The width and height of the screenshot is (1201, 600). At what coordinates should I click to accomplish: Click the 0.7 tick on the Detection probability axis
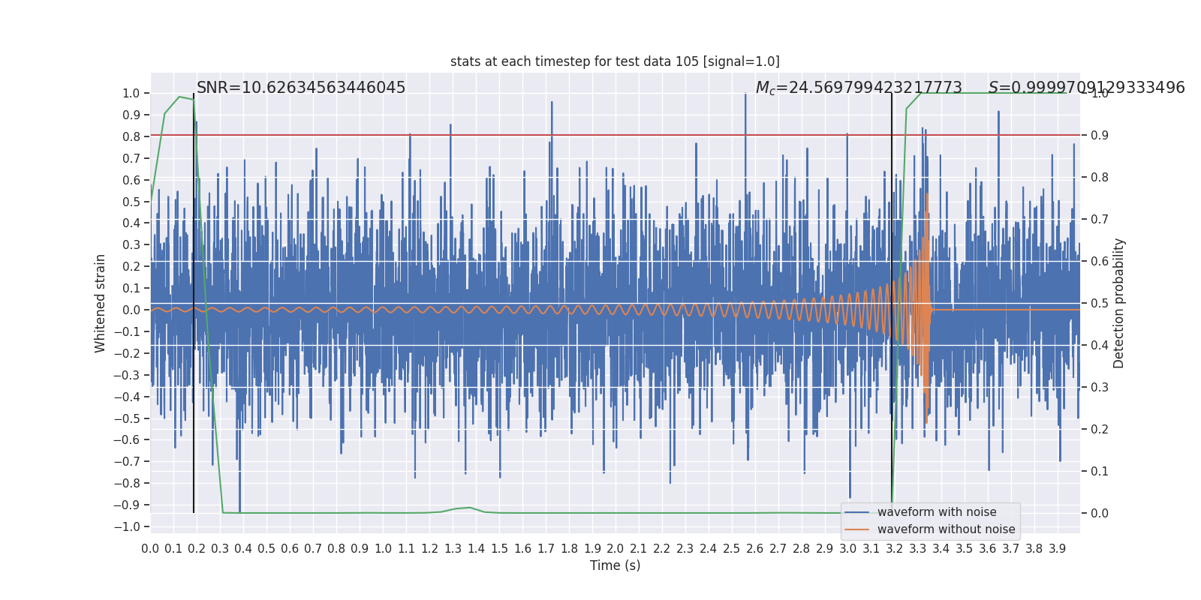1100,220
